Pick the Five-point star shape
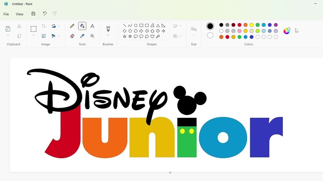This screenshot has height=181, width=323. point(125,36)
